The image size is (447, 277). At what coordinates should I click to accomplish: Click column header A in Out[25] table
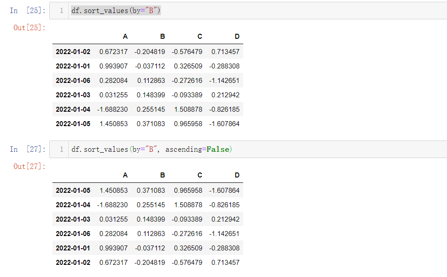[x=125, y=36]
